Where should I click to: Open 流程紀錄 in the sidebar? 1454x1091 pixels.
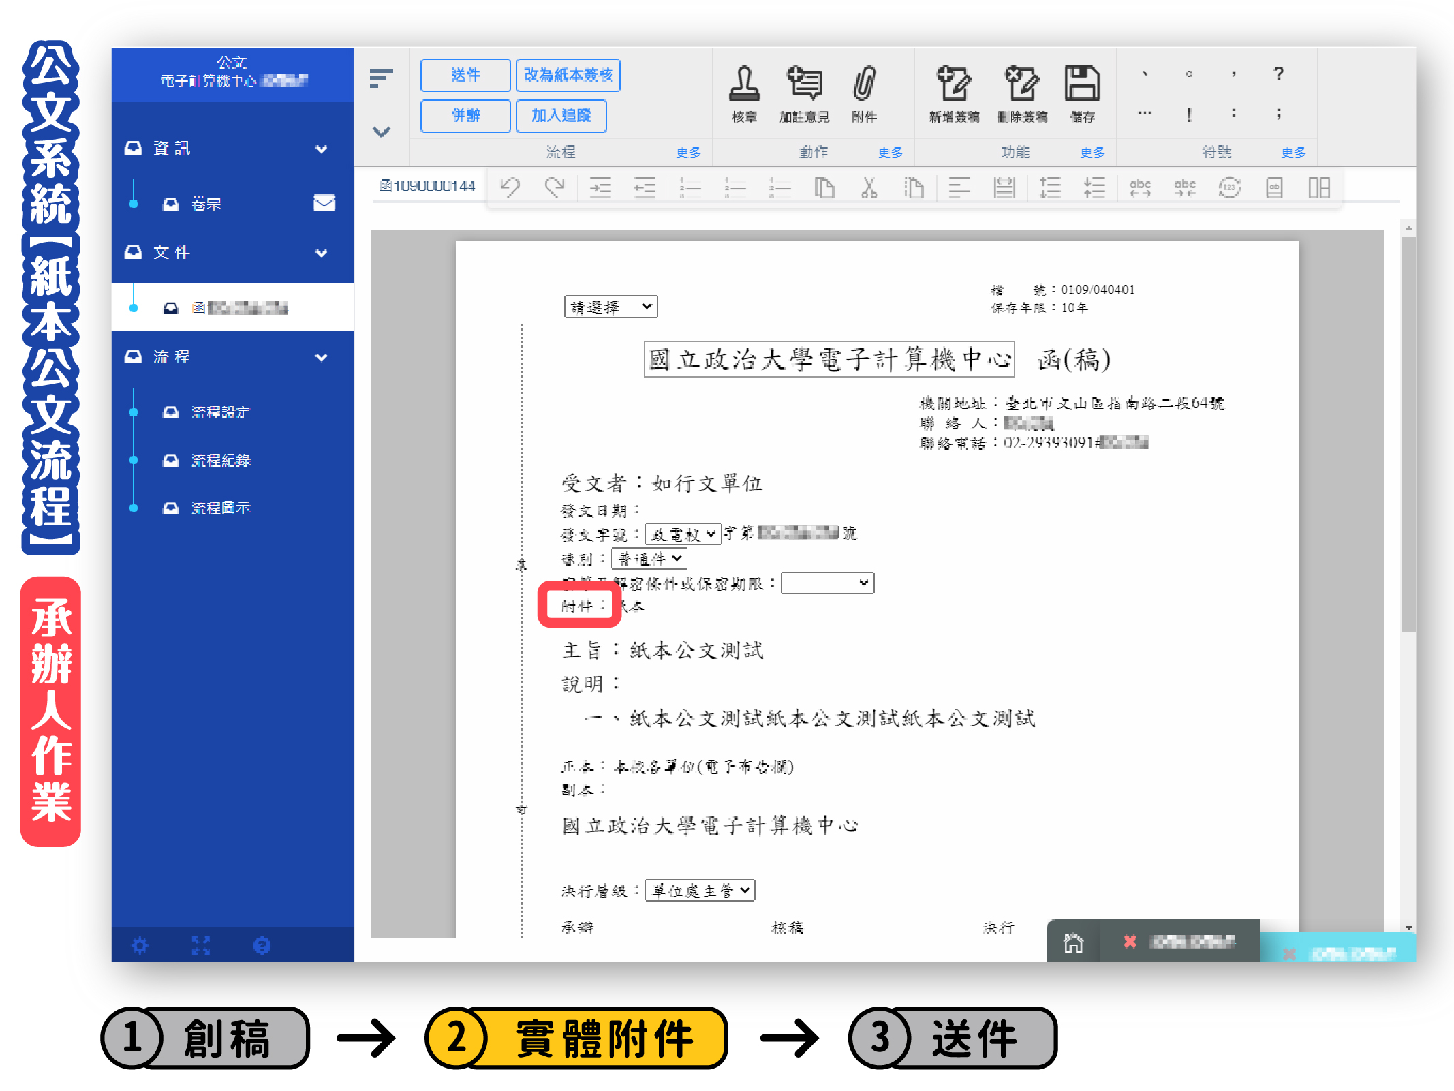[x=220, y=460]
